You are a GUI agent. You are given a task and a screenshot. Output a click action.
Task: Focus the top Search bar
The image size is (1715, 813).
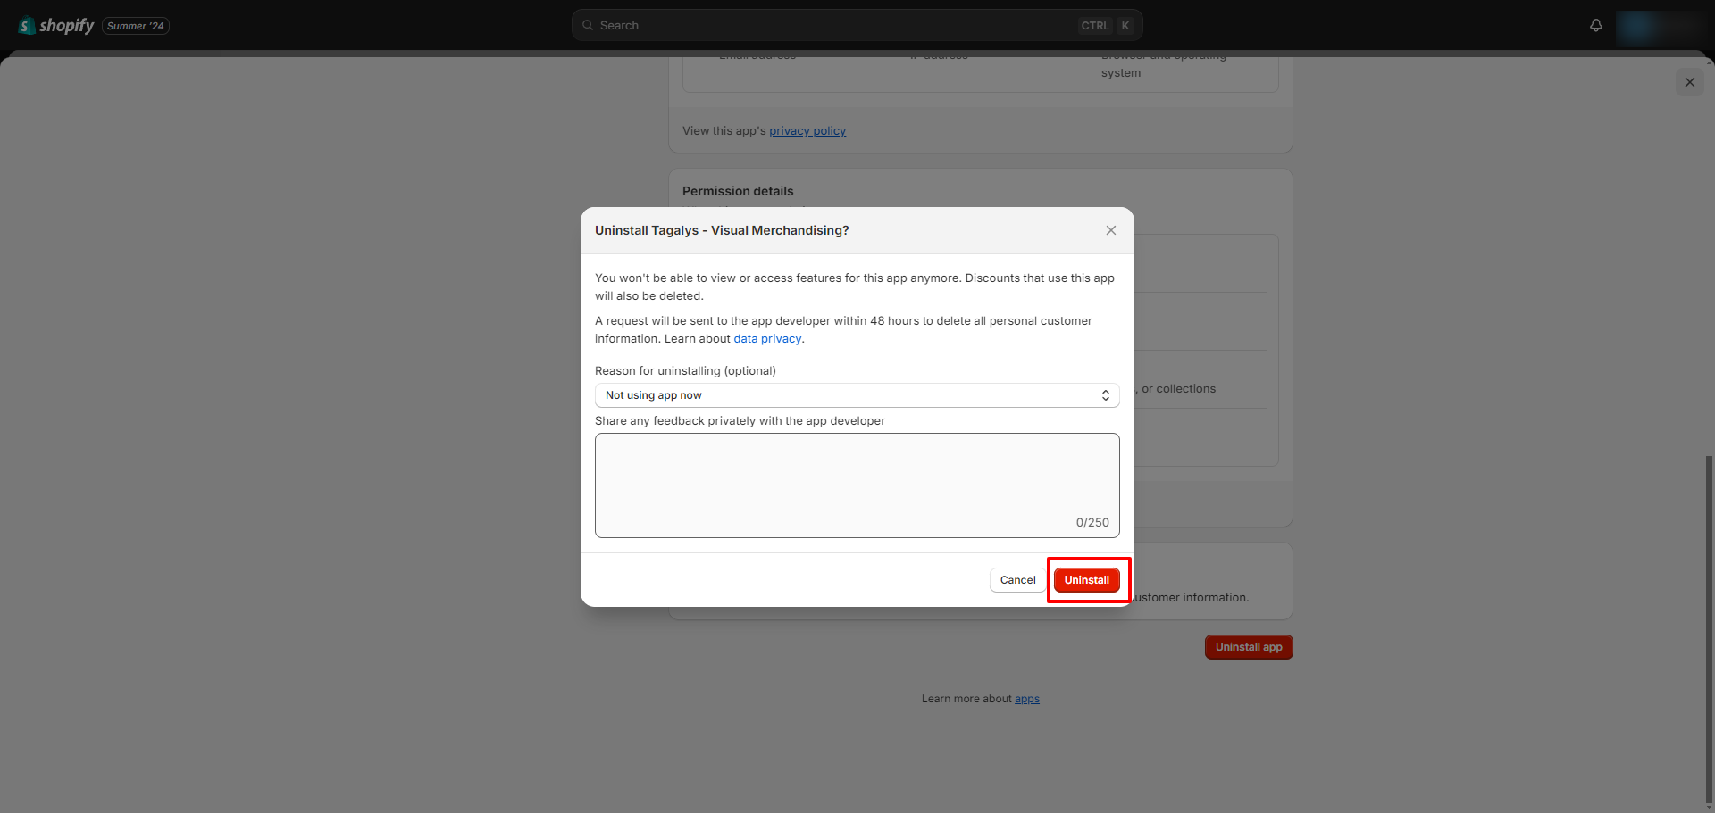coord(857,25)
